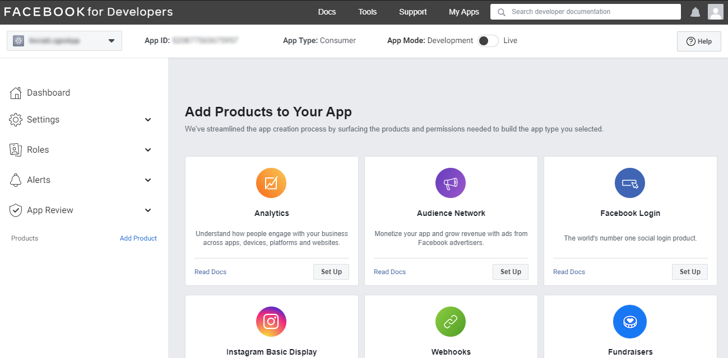This screenshot has width=728, height=358.
Task: Click the App Review shield icon
Action: coord(16,210)
